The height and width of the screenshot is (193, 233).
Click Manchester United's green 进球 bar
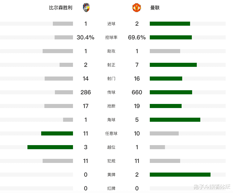(x=170, y=24)
